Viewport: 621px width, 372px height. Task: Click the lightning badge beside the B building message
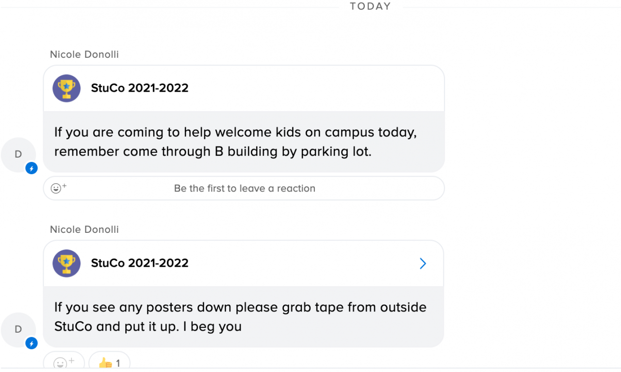(x=32, y=168)
